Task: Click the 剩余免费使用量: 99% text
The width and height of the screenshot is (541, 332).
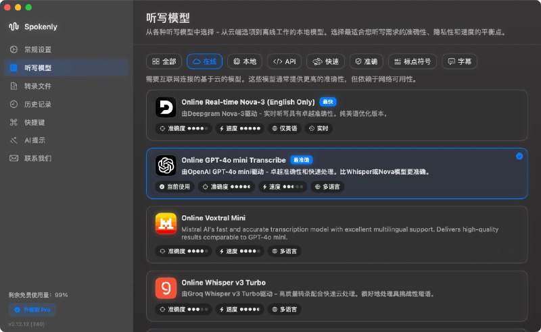Action: pyautogui.click(x=39, y=295)
